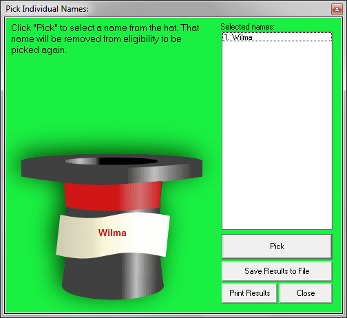
Task: Click the instruction text about picking names
Action: [x=105, y=39]
